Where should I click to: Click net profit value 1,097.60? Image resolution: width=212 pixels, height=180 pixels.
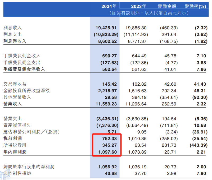click(x=107, y=152)
